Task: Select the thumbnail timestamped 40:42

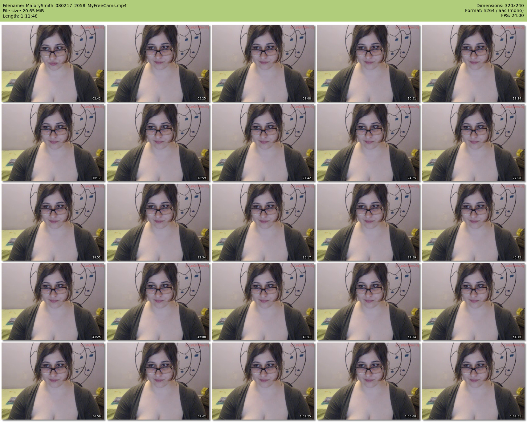Action: pyautogui.click(x=473, y=222)
